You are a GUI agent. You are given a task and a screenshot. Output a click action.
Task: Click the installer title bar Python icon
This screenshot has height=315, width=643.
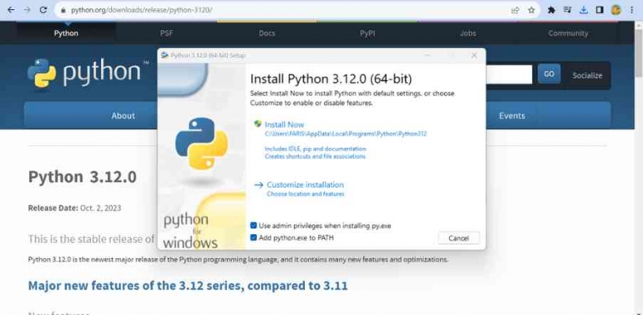pyautogui.click(x=165, y=55)
